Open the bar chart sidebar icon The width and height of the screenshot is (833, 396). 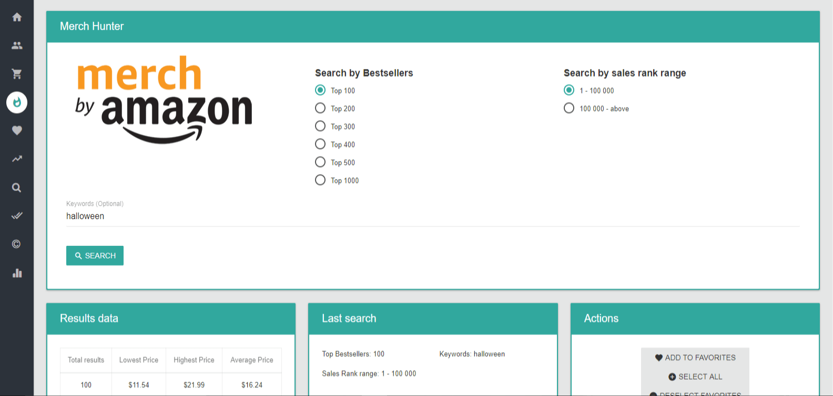pos(17,273)
